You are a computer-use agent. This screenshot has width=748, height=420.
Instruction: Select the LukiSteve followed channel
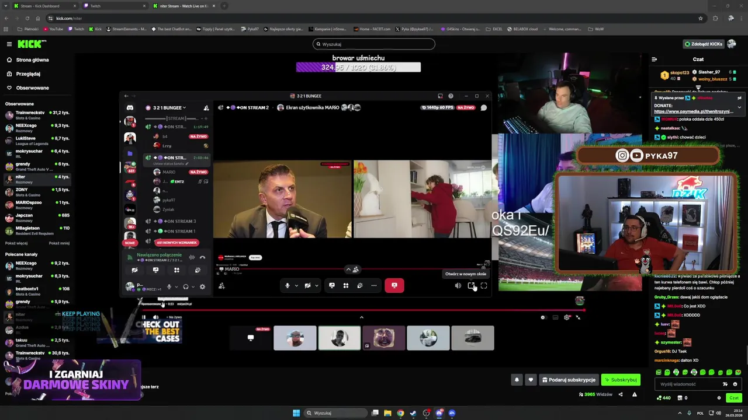(x=36, y=140)
